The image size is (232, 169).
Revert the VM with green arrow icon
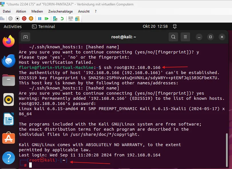(x=62, y=19)
